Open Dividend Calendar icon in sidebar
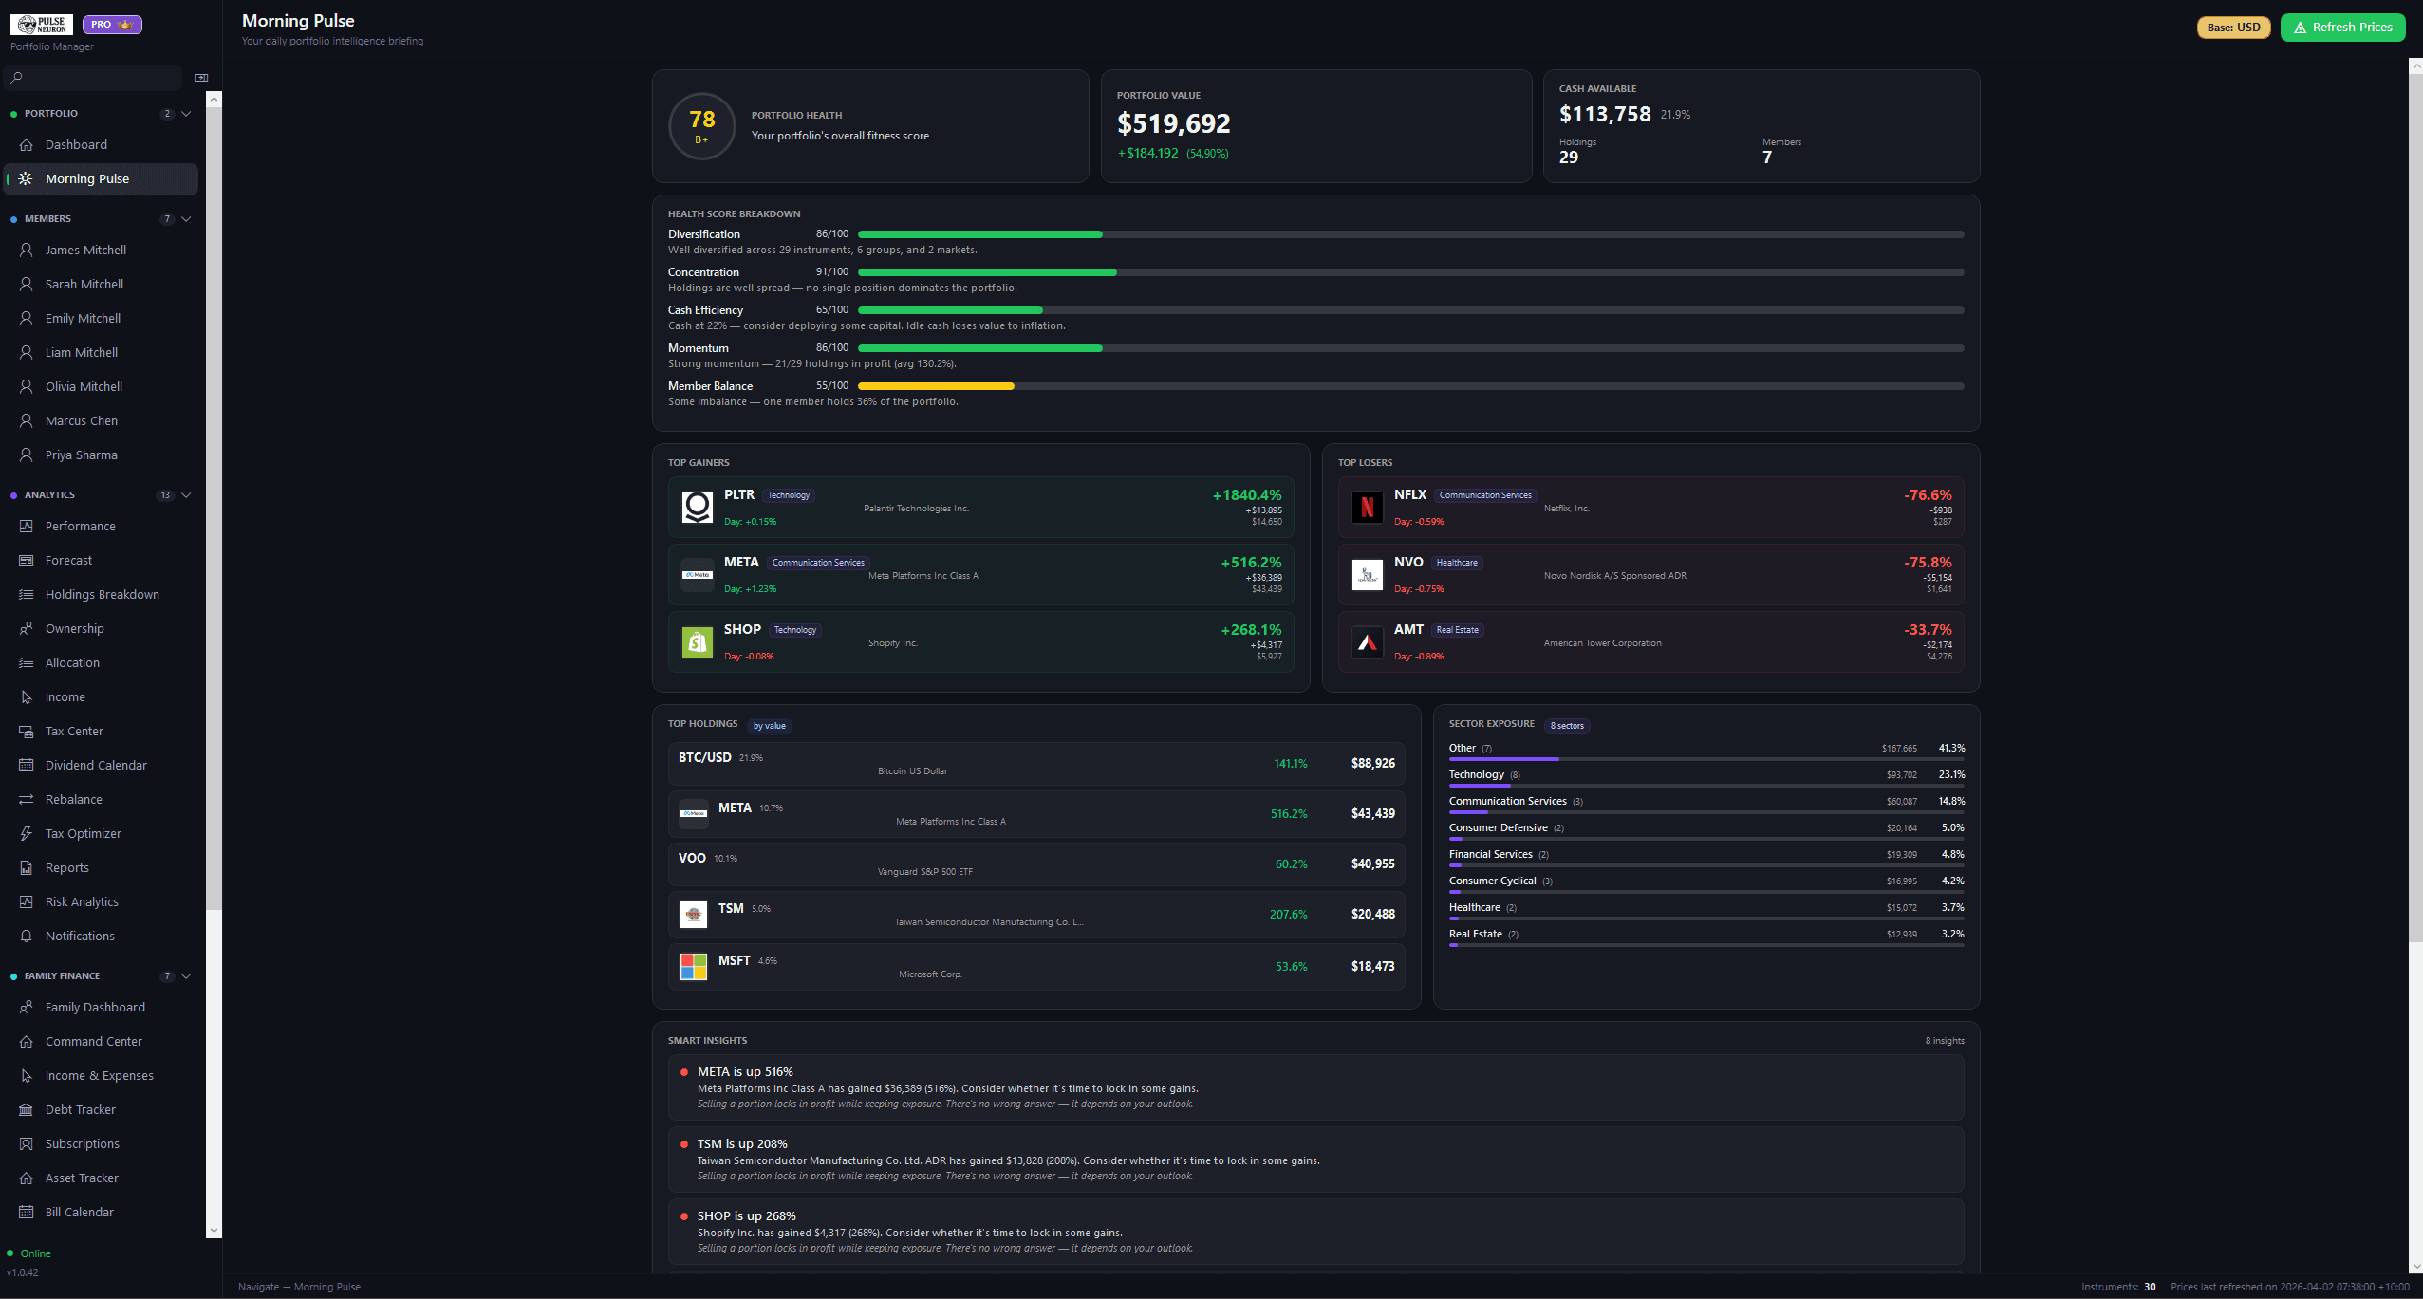The image size is (2423, 1299). [x=27, y=765]
